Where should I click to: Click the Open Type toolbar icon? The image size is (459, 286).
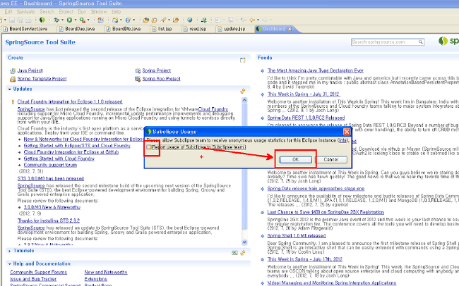[x=146, y=20]
